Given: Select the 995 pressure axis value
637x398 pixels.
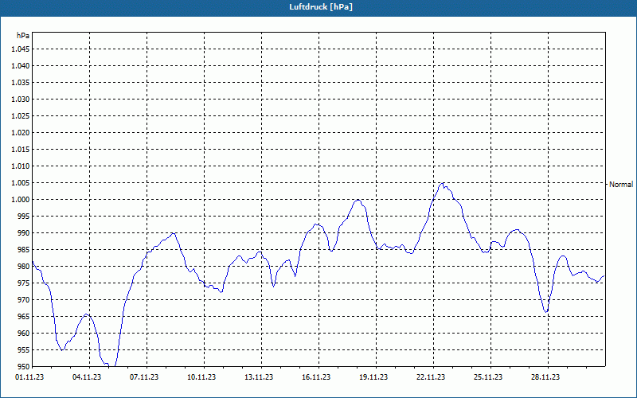Looking at the screenshot, I should (25, 216).
